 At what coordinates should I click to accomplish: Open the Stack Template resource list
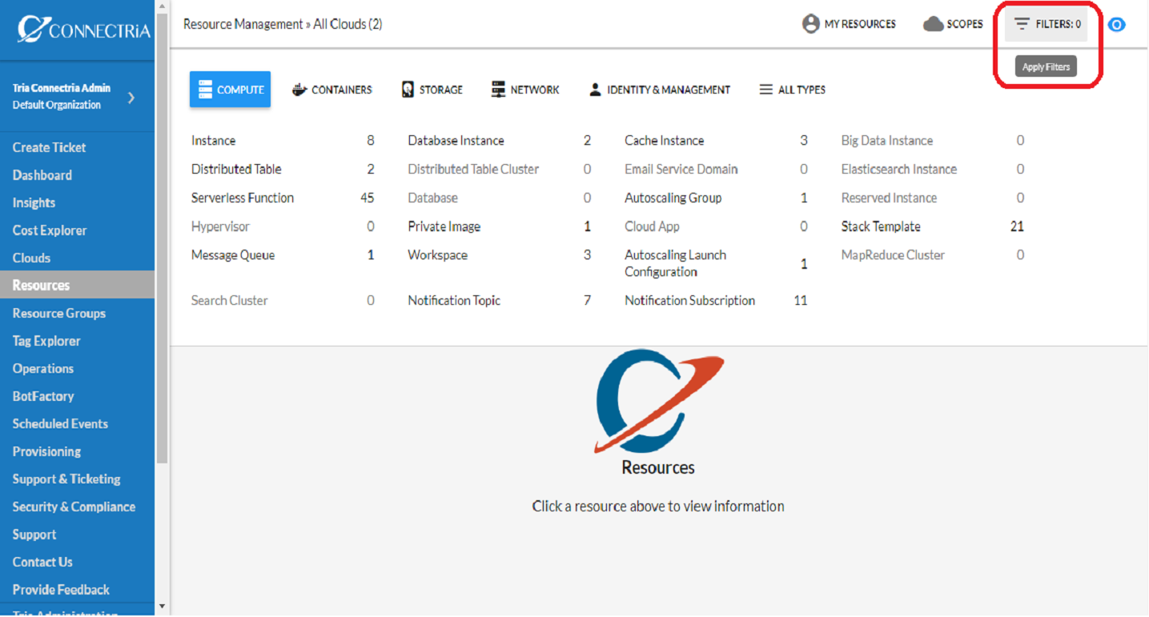(881, 226)
